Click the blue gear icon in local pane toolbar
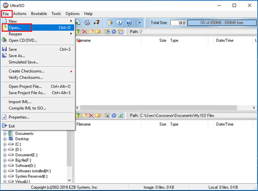This screenshot has height=191, width=258. pyautogui.click(x=114, y=115)
